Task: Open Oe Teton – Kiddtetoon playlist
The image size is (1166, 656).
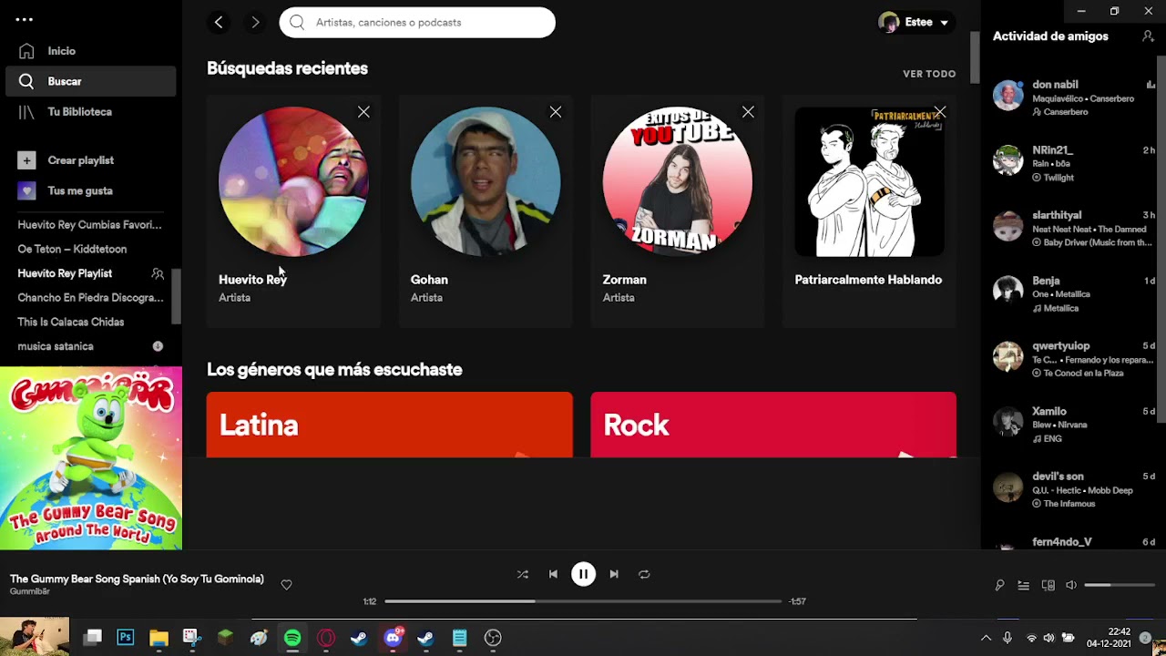Action: click(x=72, y=249)
